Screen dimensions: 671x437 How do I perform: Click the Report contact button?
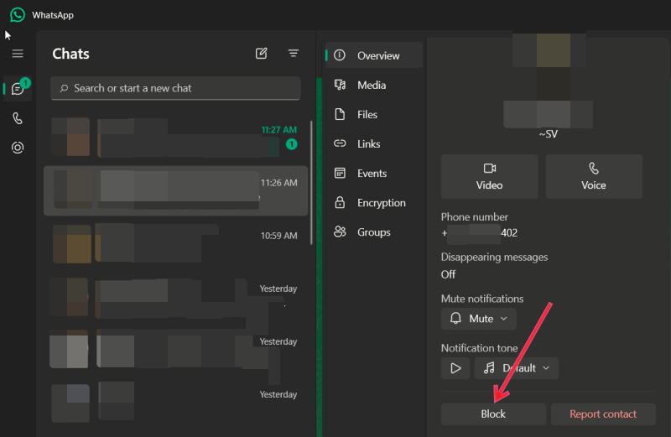click(x=603, y=414)
